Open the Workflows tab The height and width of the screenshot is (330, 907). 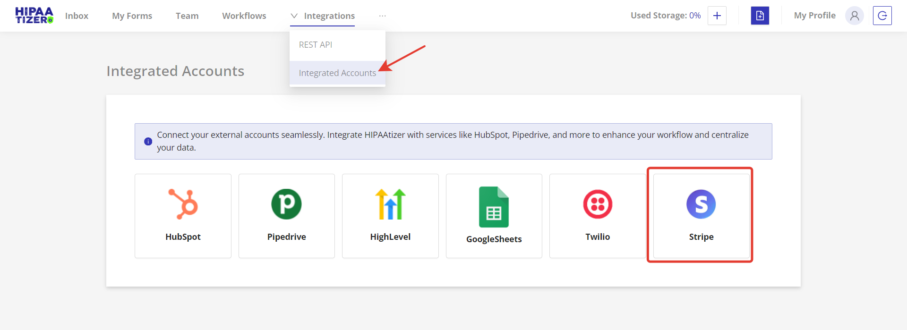244,16
